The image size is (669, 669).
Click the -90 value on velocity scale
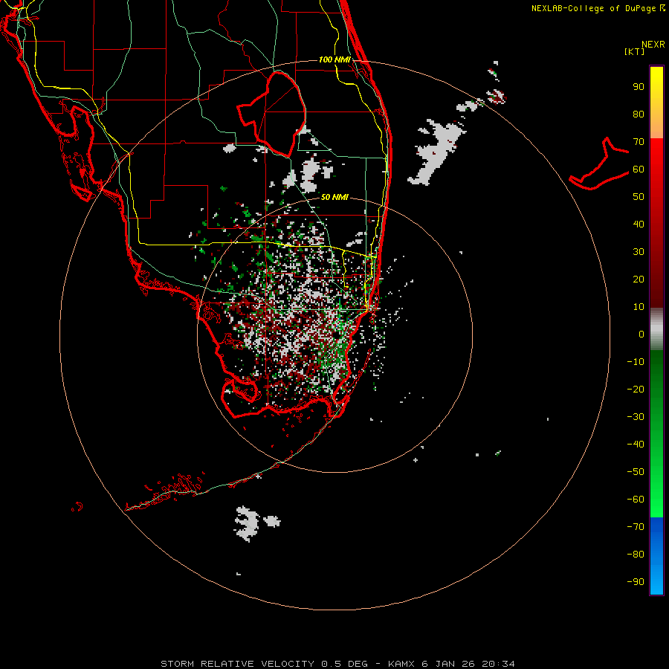(x=636, y=581)
